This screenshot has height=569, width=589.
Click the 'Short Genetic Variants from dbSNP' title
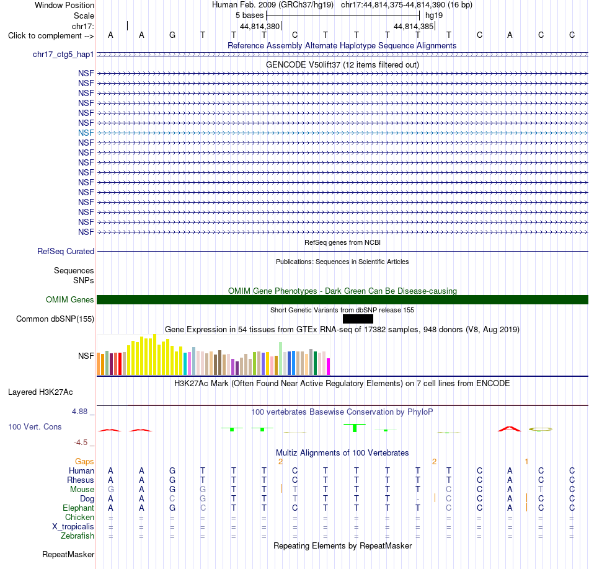(x=342, y=311)
